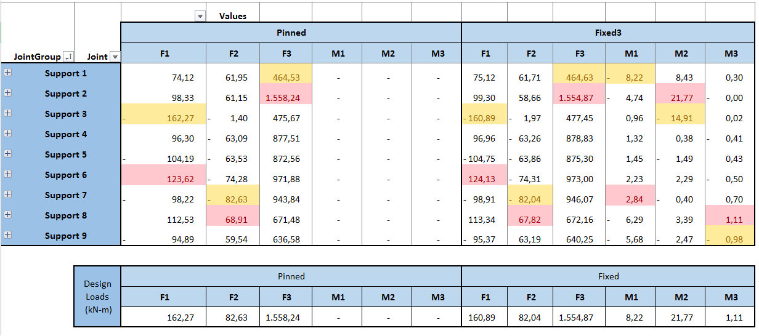The width and height of the screenshot is (759, 336).
Task: Select cell 877,51 in Support 4 row
Action: tap(286, 138)
